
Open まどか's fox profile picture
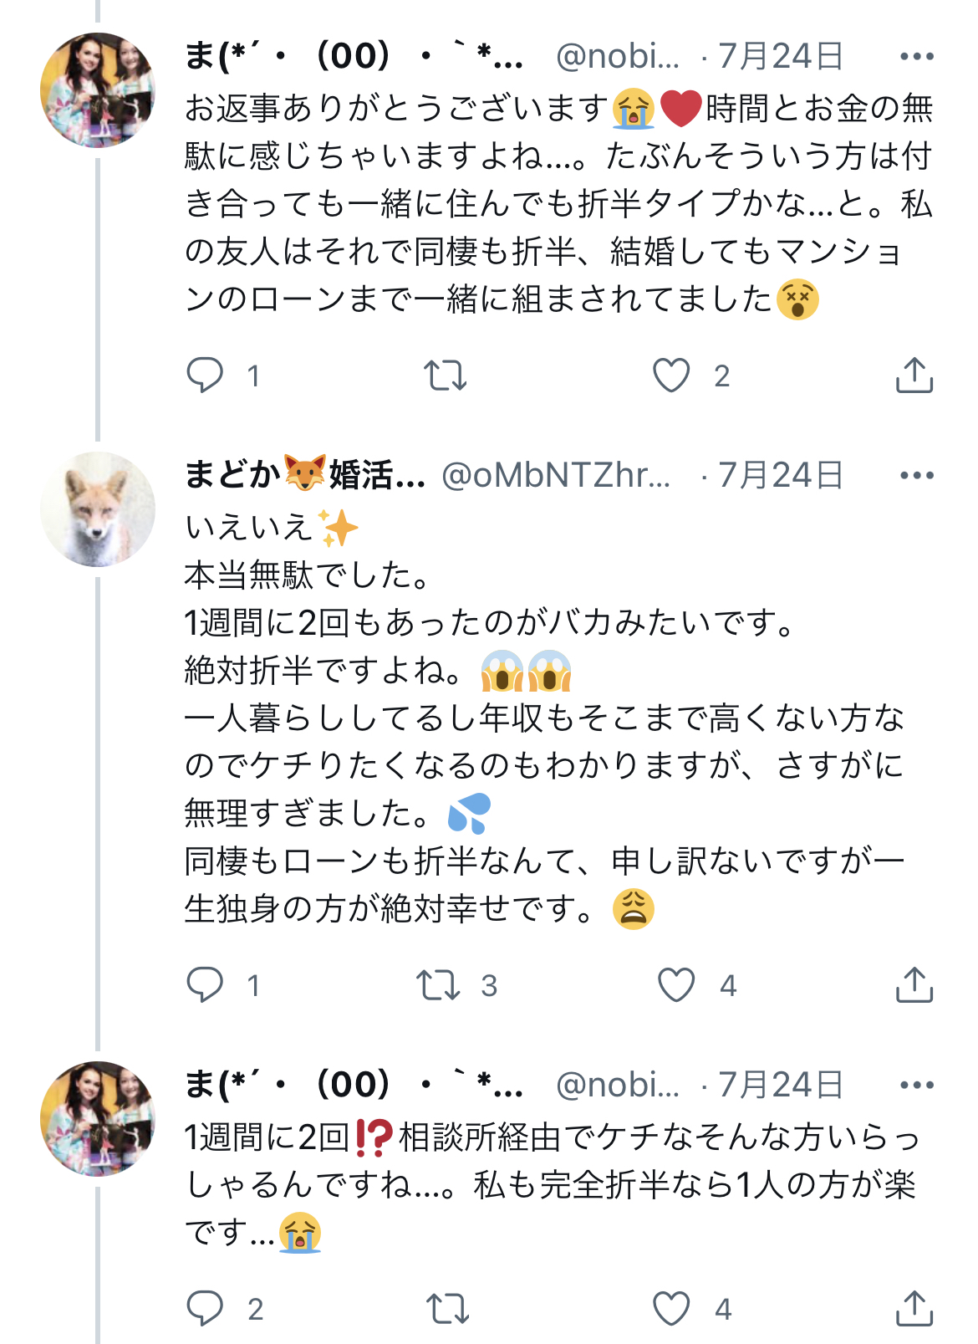98,509
